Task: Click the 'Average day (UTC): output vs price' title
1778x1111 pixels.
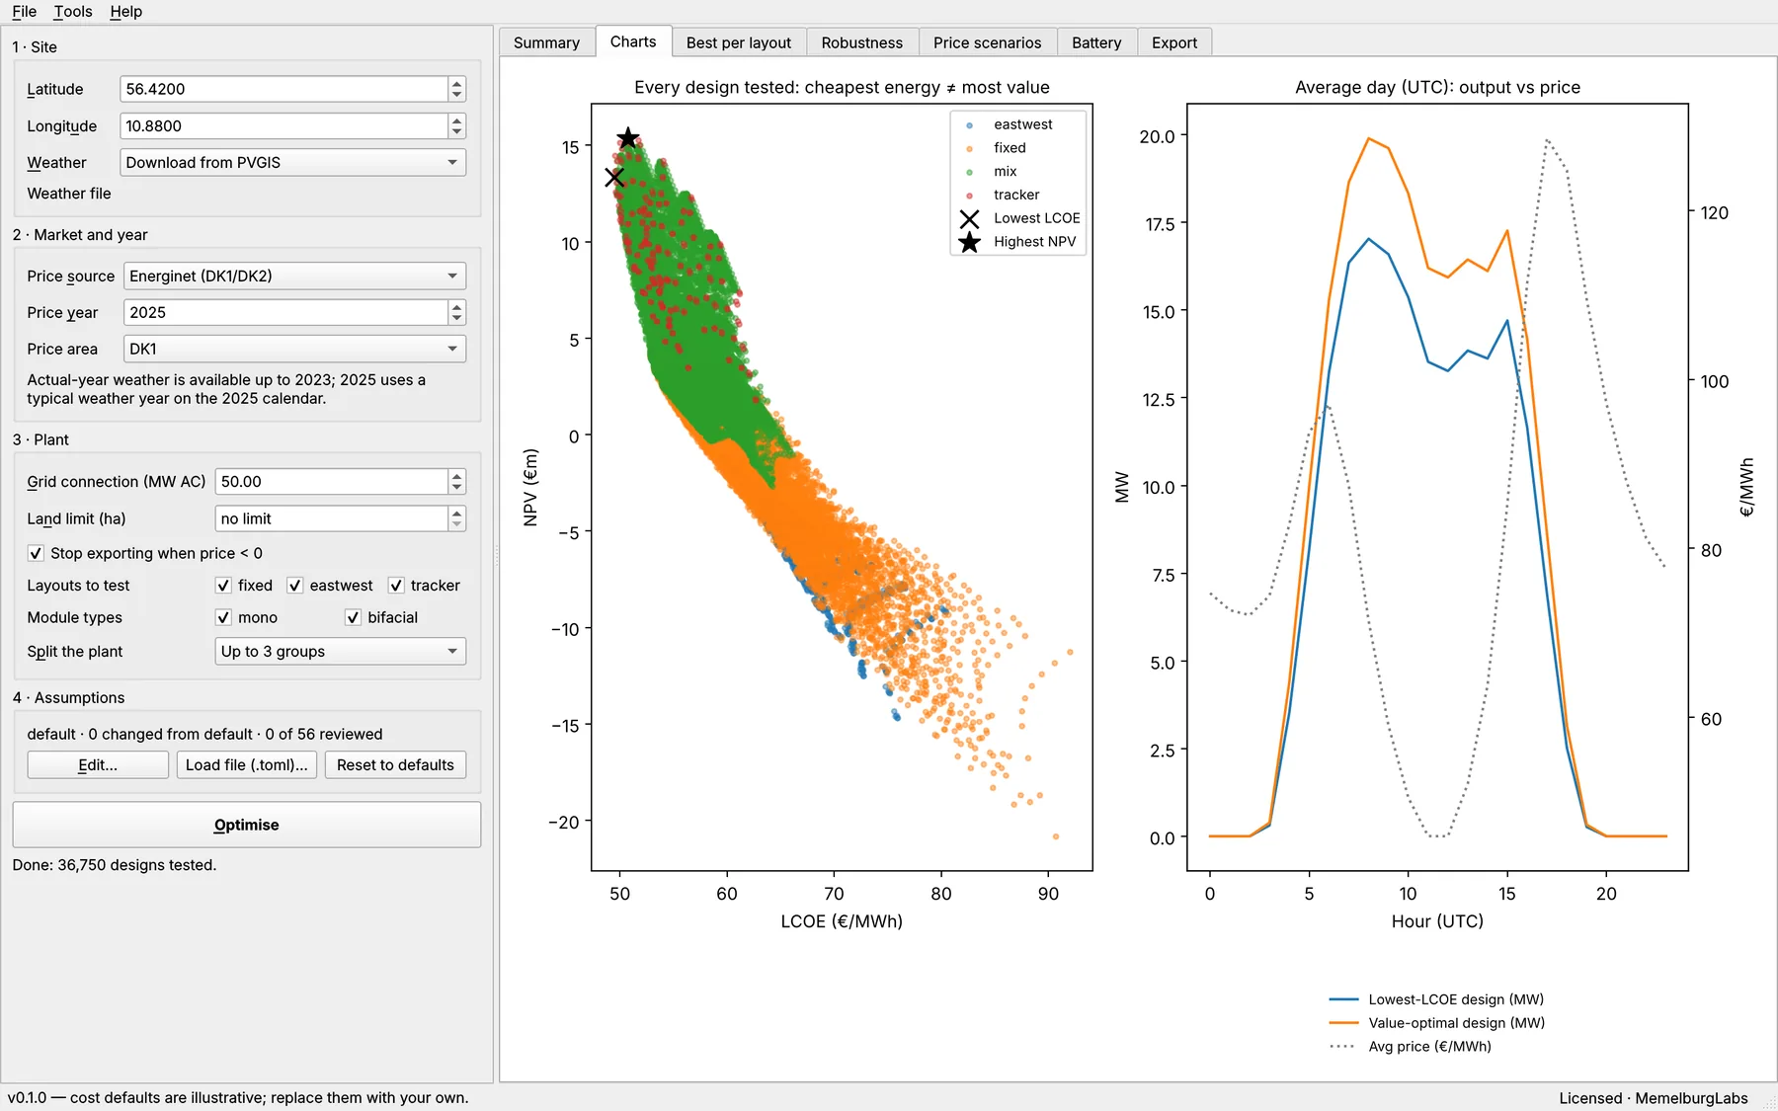Action: pos(1437,87)
